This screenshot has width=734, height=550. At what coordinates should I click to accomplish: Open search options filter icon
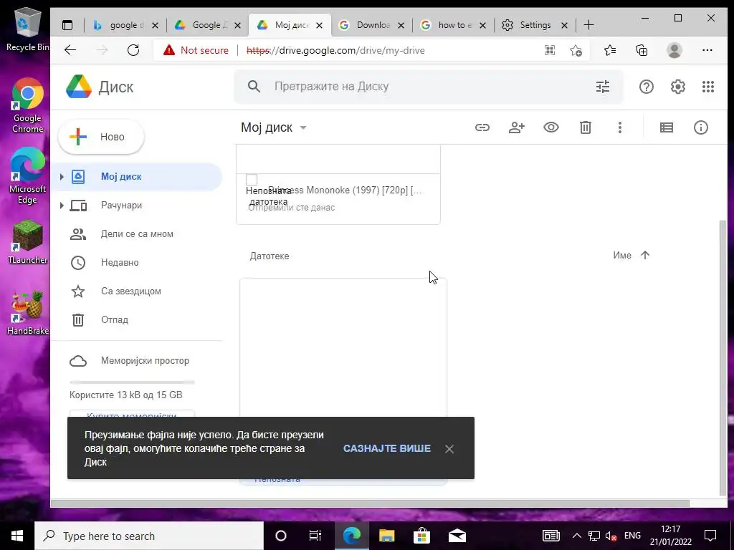click(602, 87)
